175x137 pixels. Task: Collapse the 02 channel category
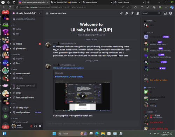(13, 40)
